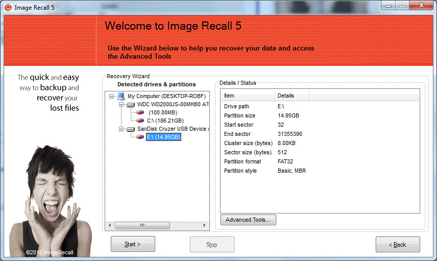Click the End sector value 31355390
The height and width of the screenshot is (261, 437).
290,134
